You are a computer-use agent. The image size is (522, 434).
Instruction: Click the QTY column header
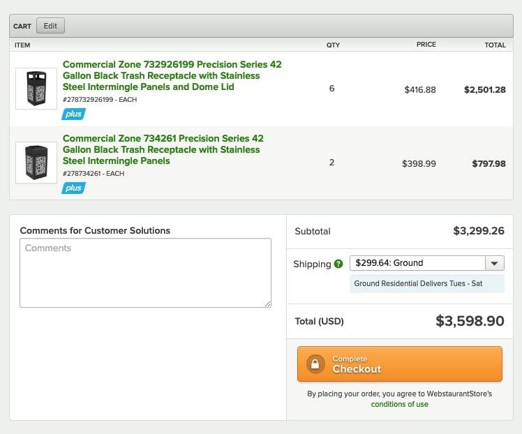(333, 45)
